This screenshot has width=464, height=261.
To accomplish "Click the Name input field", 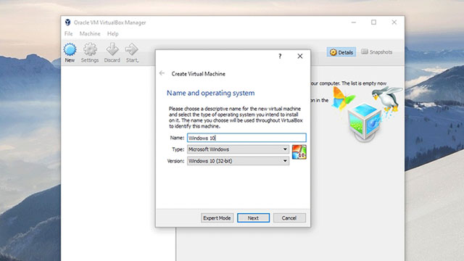I will click(246, 138).
